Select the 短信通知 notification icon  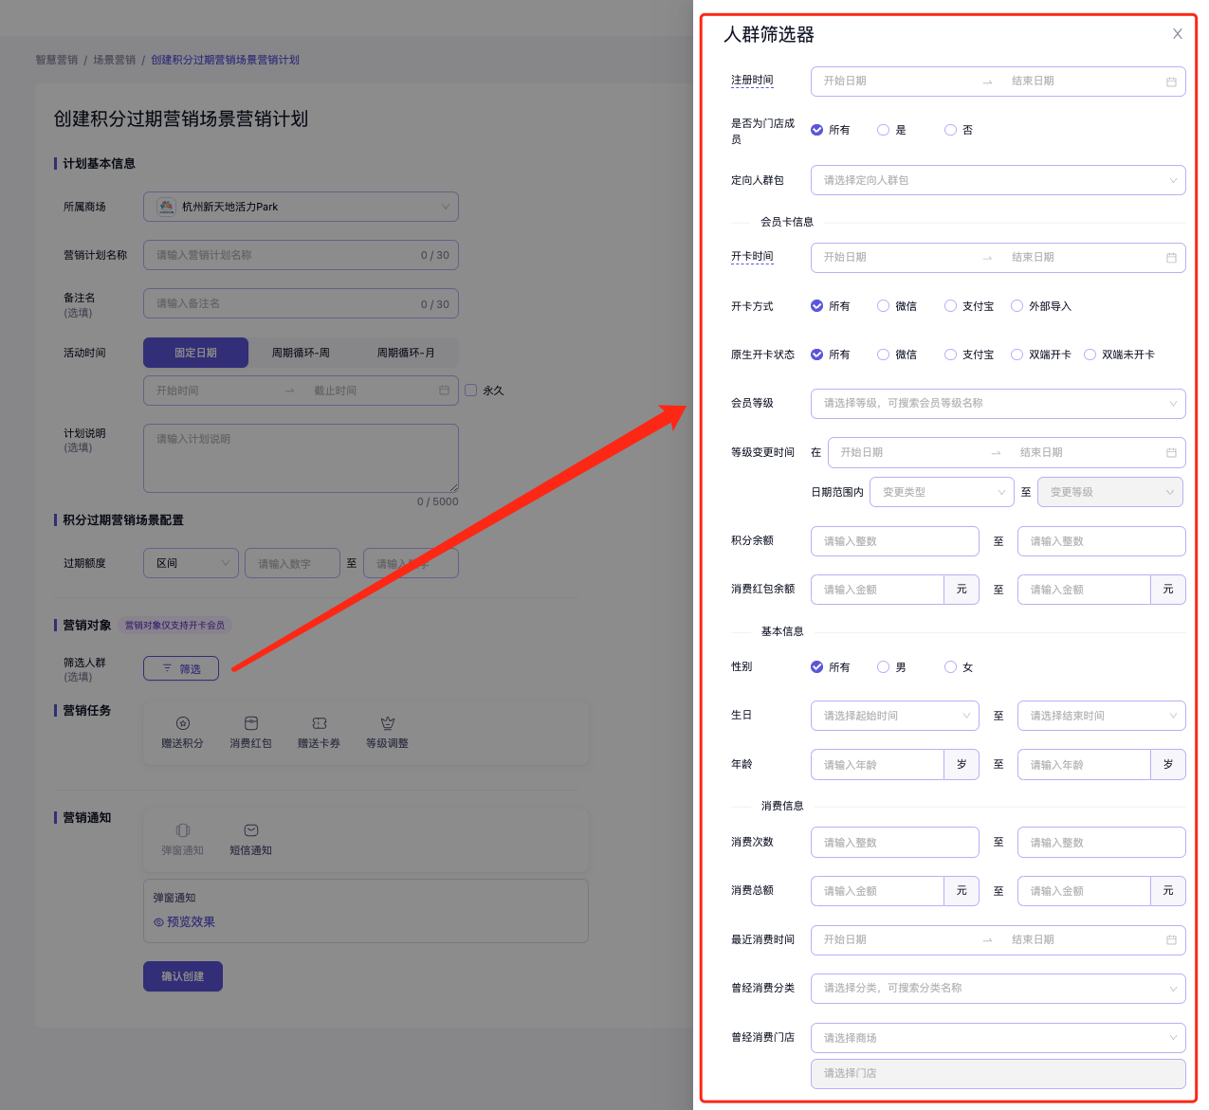pos(251,830)
